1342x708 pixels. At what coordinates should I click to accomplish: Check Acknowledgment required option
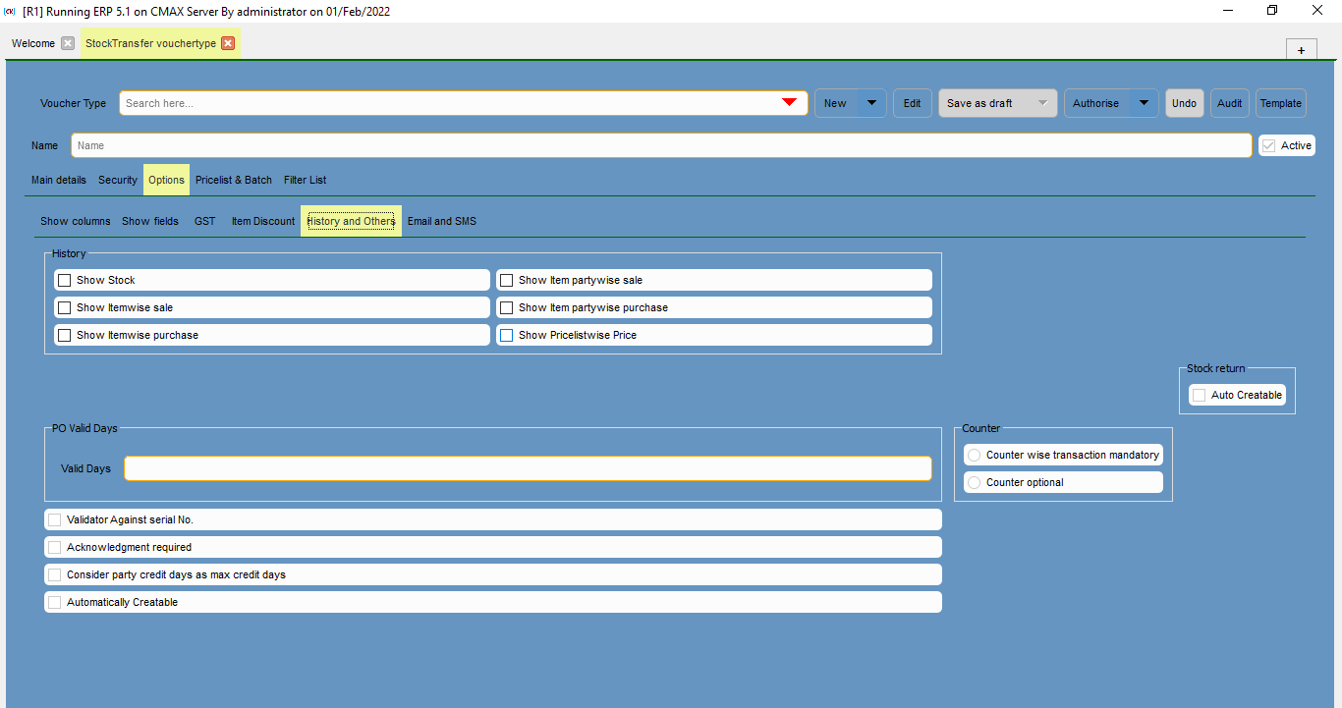pyautogui.click(x=54, y=547)
